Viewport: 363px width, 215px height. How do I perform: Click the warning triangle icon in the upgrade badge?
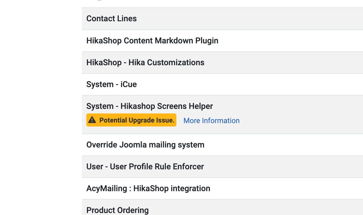(92, 120)
